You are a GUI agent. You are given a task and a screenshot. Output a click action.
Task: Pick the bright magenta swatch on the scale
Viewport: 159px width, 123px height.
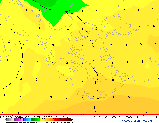pyautogui.click(x=20, y=120)
